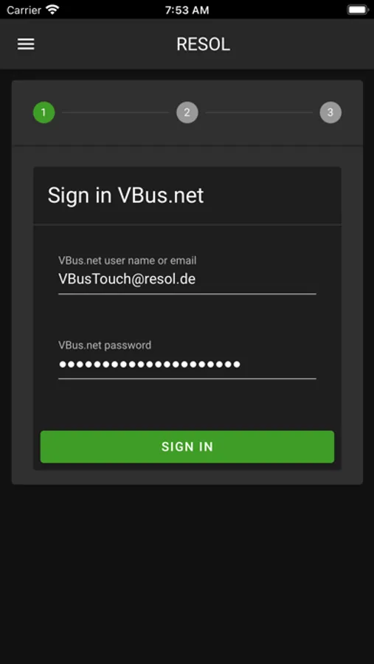This screenshot has height=664, width=374.
Task: Click the 7:53 AM clock in status bar
Action: (187, 10)
